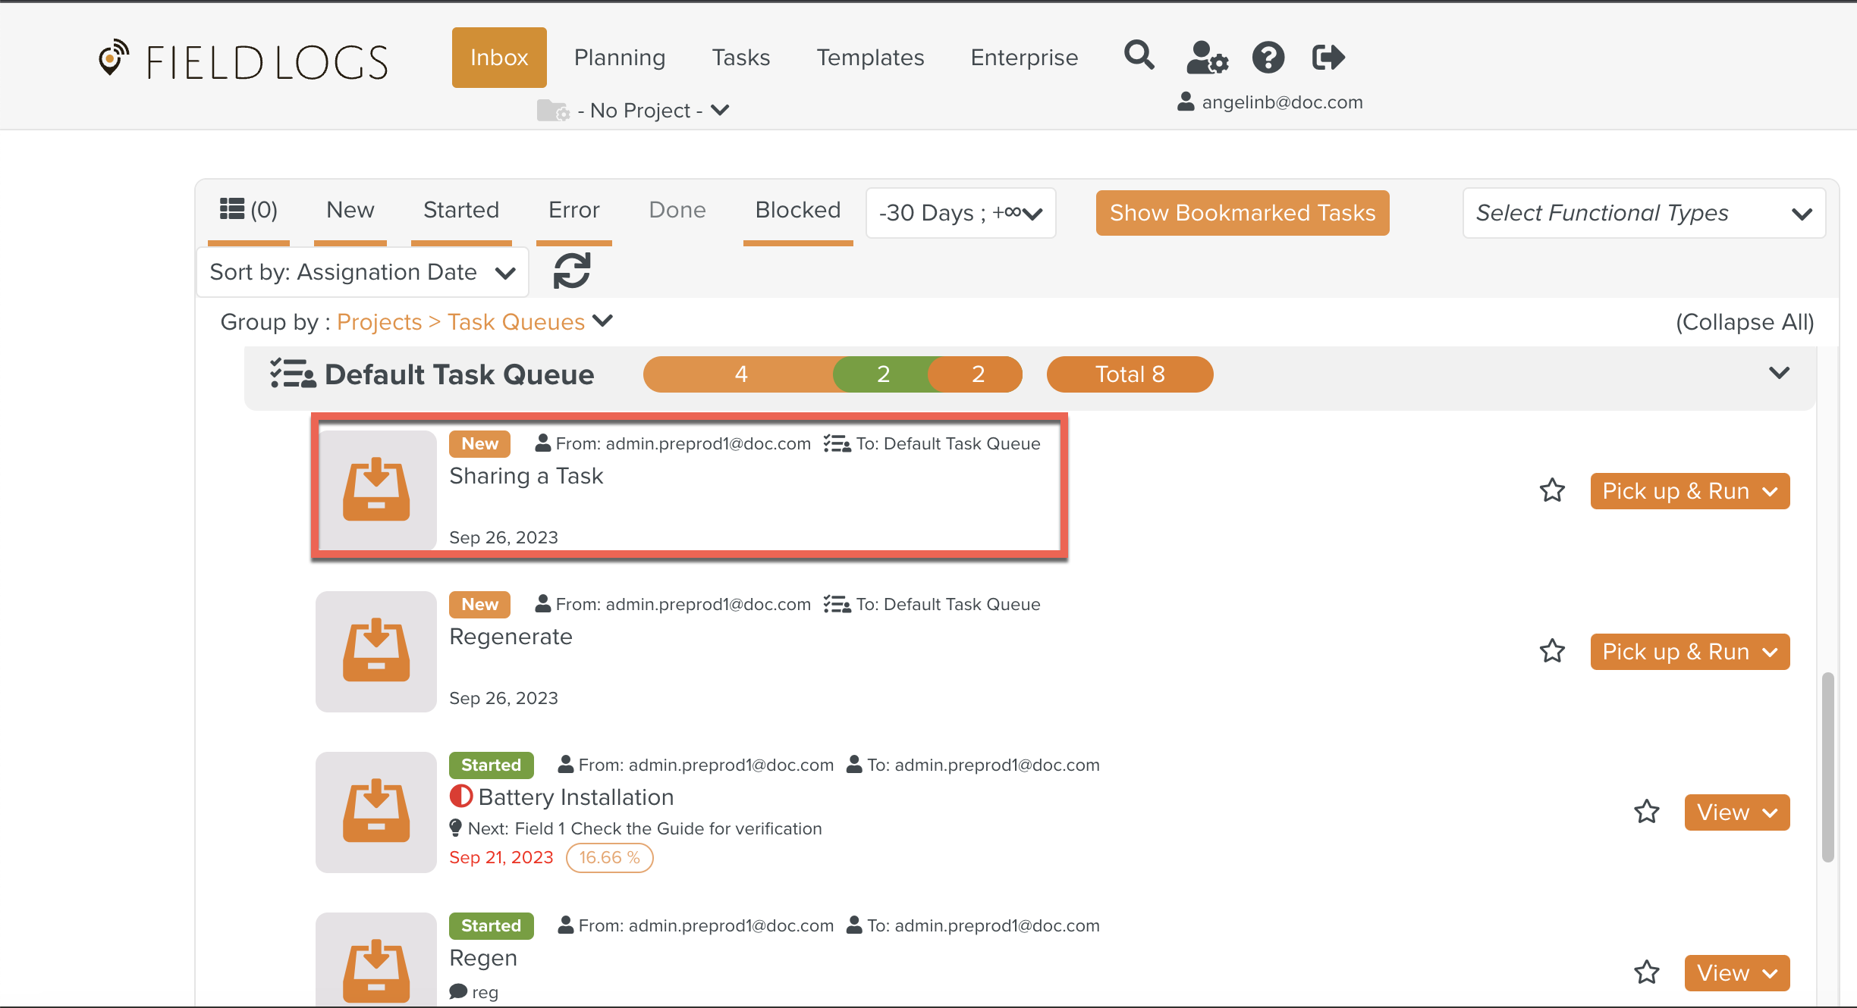Click Show Bookmarked Tasks button
Image resolution: width=1857 pixels, height=1008 pixels.
1242,213
